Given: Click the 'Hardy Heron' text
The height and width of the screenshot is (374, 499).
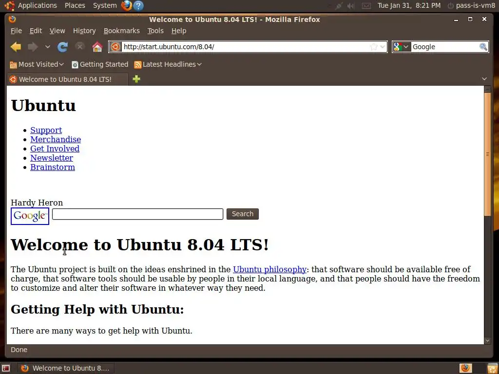Looking at the screenshot, I should [37, 203].
